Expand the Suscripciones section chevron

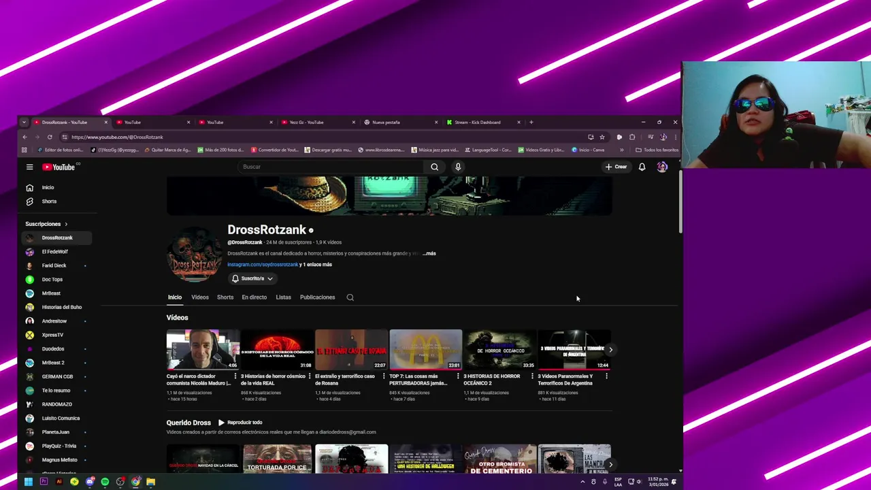click(x=66, y=224)
